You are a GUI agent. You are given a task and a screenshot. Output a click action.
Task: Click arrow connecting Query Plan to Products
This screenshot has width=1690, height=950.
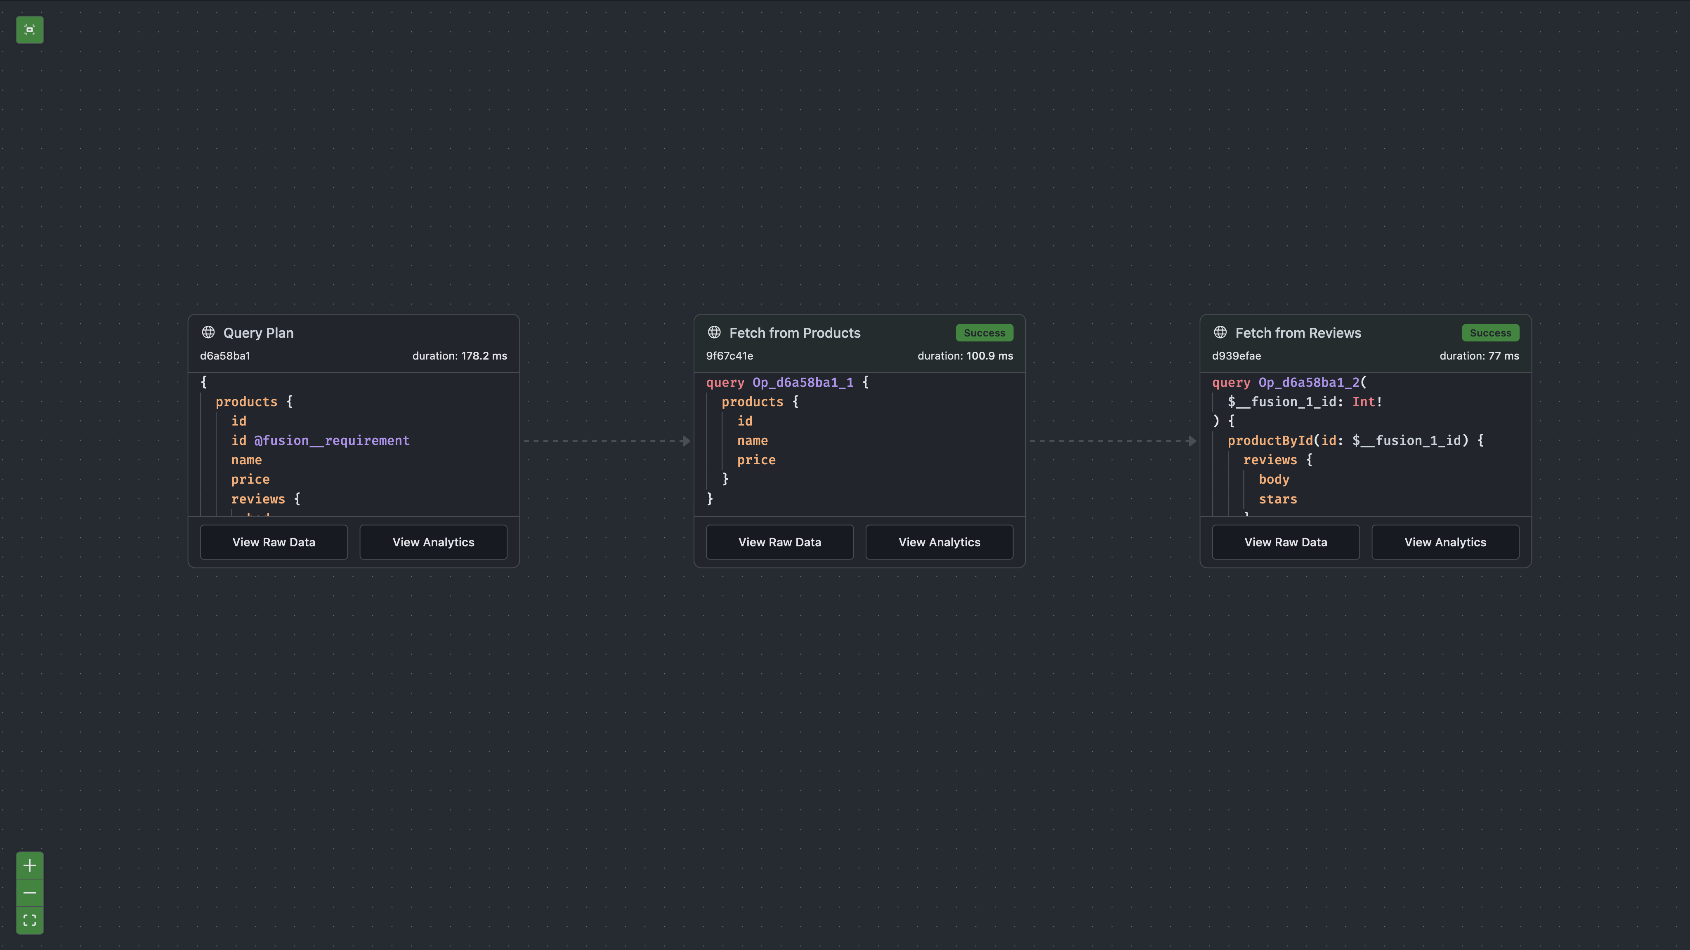pyautogui.click(x=607, y=441)
